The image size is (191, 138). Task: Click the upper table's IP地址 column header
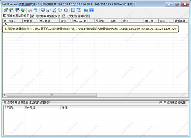(31, 21)
